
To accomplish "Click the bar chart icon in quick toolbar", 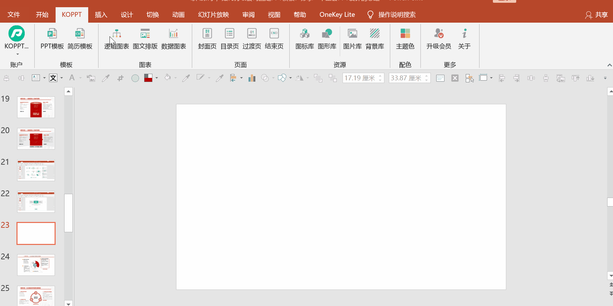I will (x=252, y=78).
